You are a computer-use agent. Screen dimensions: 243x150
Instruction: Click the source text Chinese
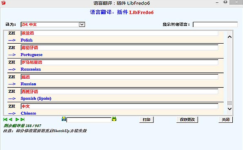(x=28, y=113)
